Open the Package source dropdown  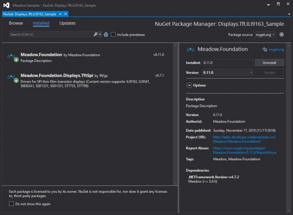[x=265, y=34]
